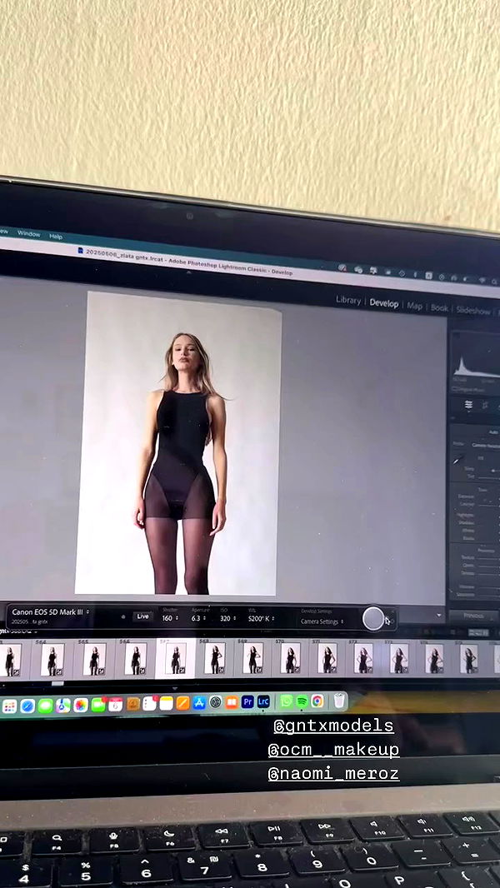Open yellow Notes app in the Dock

click(x=167, y=703)
